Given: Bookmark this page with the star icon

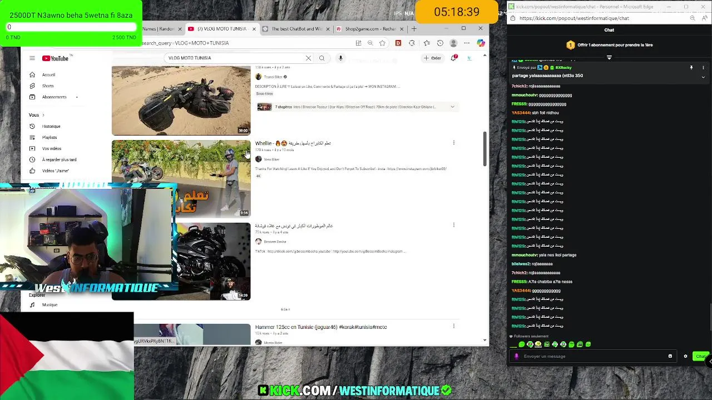Looking at the screenshot, I should click(x=382, y=43).
